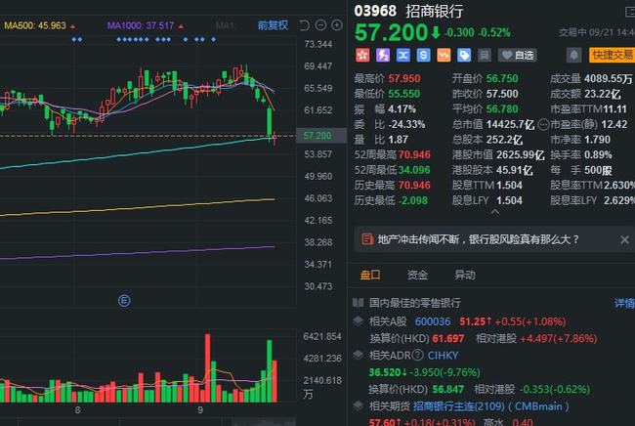Click the orange trend line icon

click(444, 55)
